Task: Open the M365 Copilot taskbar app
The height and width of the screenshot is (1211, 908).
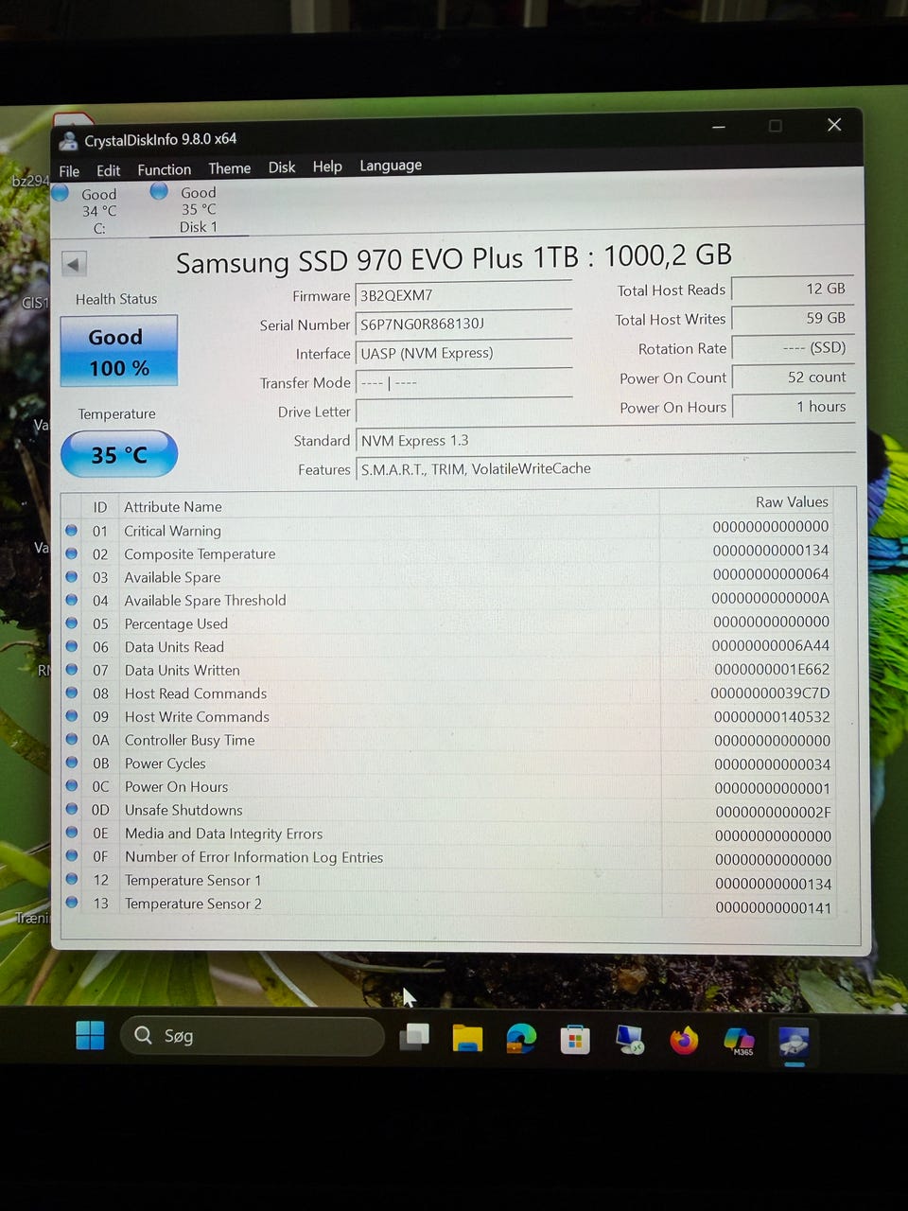Action: (x=739, y=1041)
